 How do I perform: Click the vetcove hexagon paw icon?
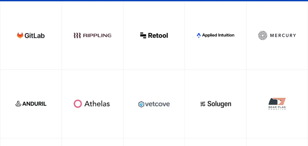tap(141, 104)
